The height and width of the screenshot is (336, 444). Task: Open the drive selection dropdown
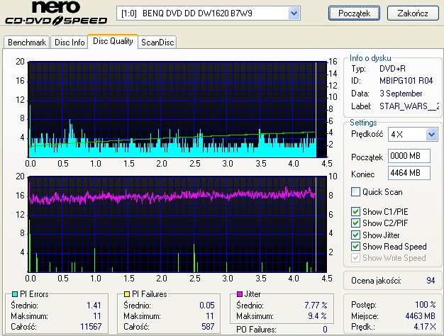(294, 13)
